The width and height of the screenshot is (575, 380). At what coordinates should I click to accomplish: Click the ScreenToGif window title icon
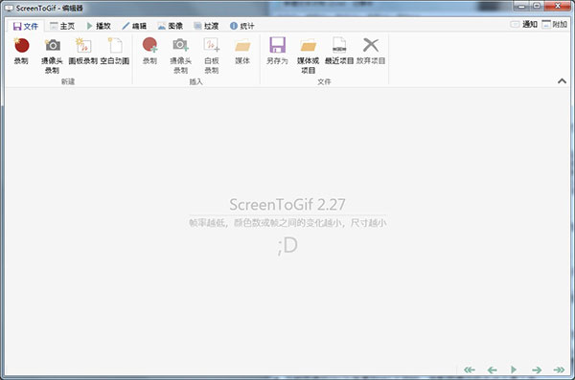click(x=9, y=8)
